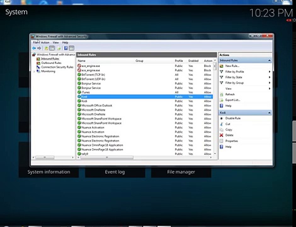Click Export List... in the Actions pane

[233, 100]
